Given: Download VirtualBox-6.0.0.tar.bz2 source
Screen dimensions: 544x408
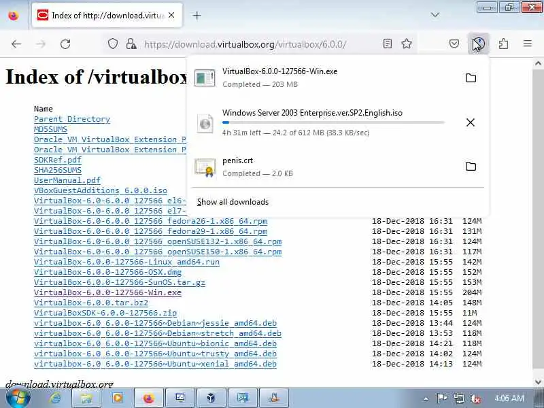Looking at the screenshot, I should pyautogui.click(x=91, y=303).
